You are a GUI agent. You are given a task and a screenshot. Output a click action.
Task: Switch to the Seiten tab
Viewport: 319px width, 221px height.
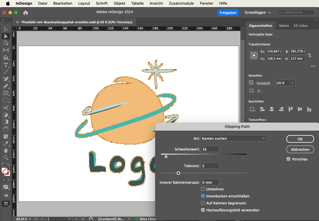284,26
